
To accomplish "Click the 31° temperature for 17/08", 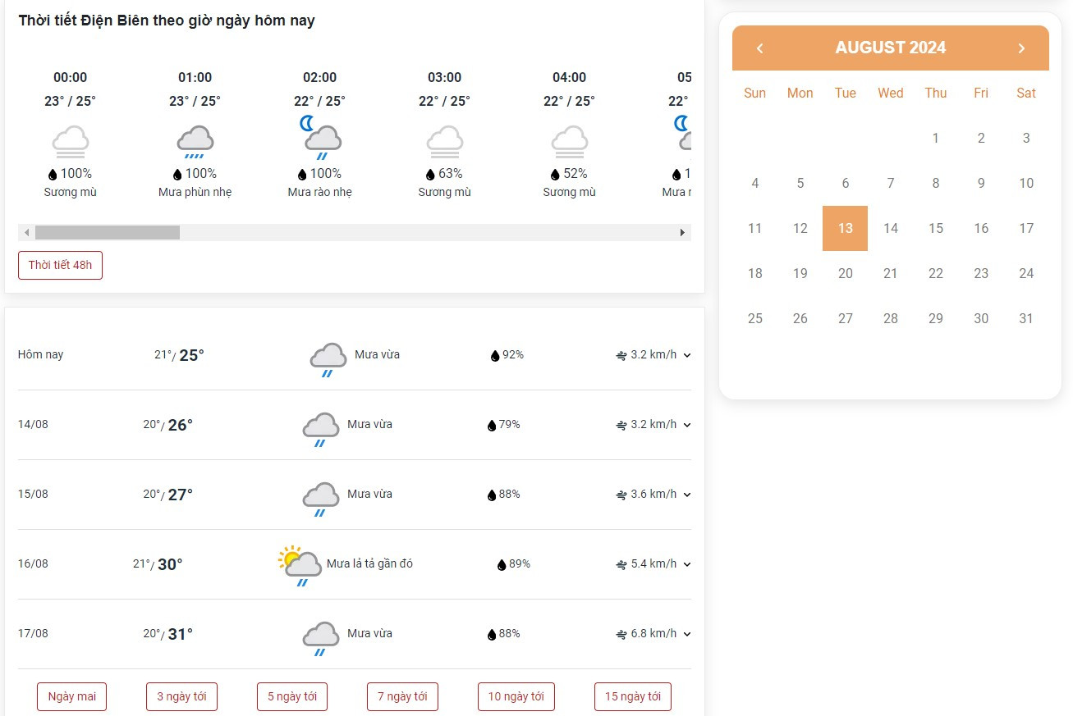I will pyautogui.click(x=181, y=634).
